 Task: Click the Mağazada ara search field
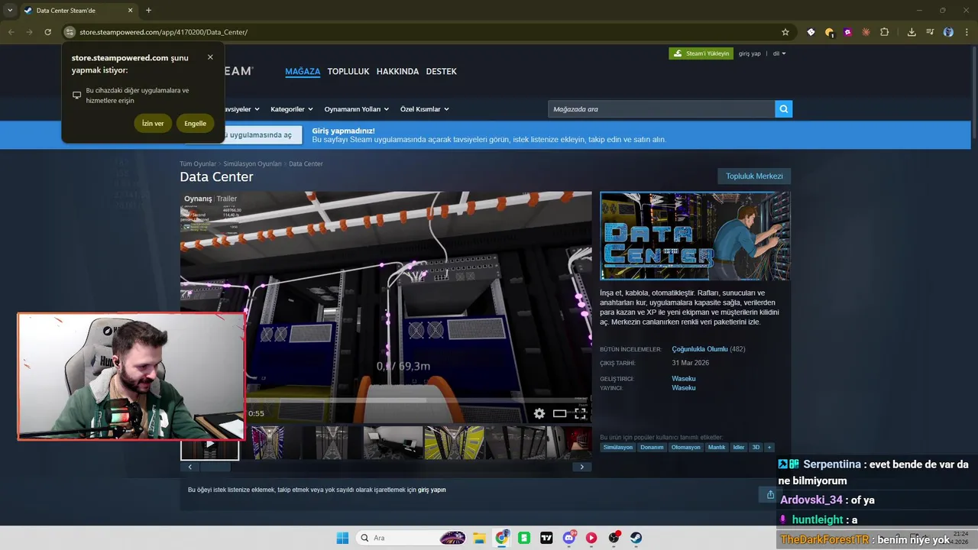[x=662, y=109]
